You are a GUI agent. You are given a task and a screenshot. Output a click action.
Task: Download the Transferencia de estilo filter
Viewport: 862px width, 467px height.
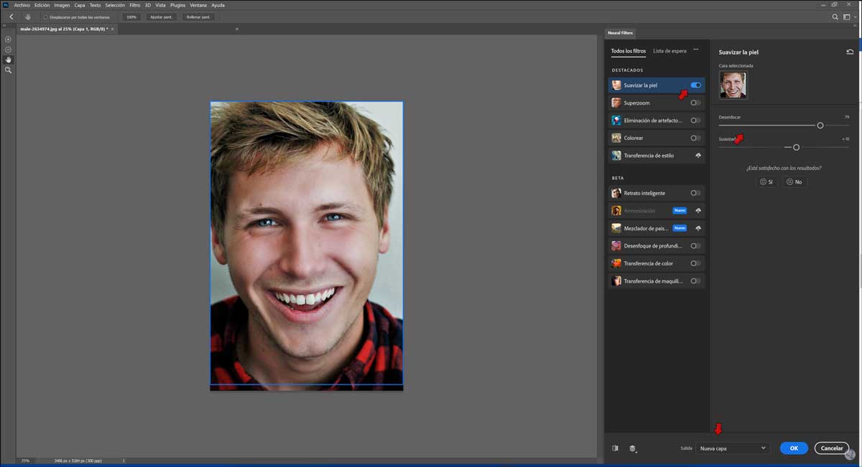[698, 156]
